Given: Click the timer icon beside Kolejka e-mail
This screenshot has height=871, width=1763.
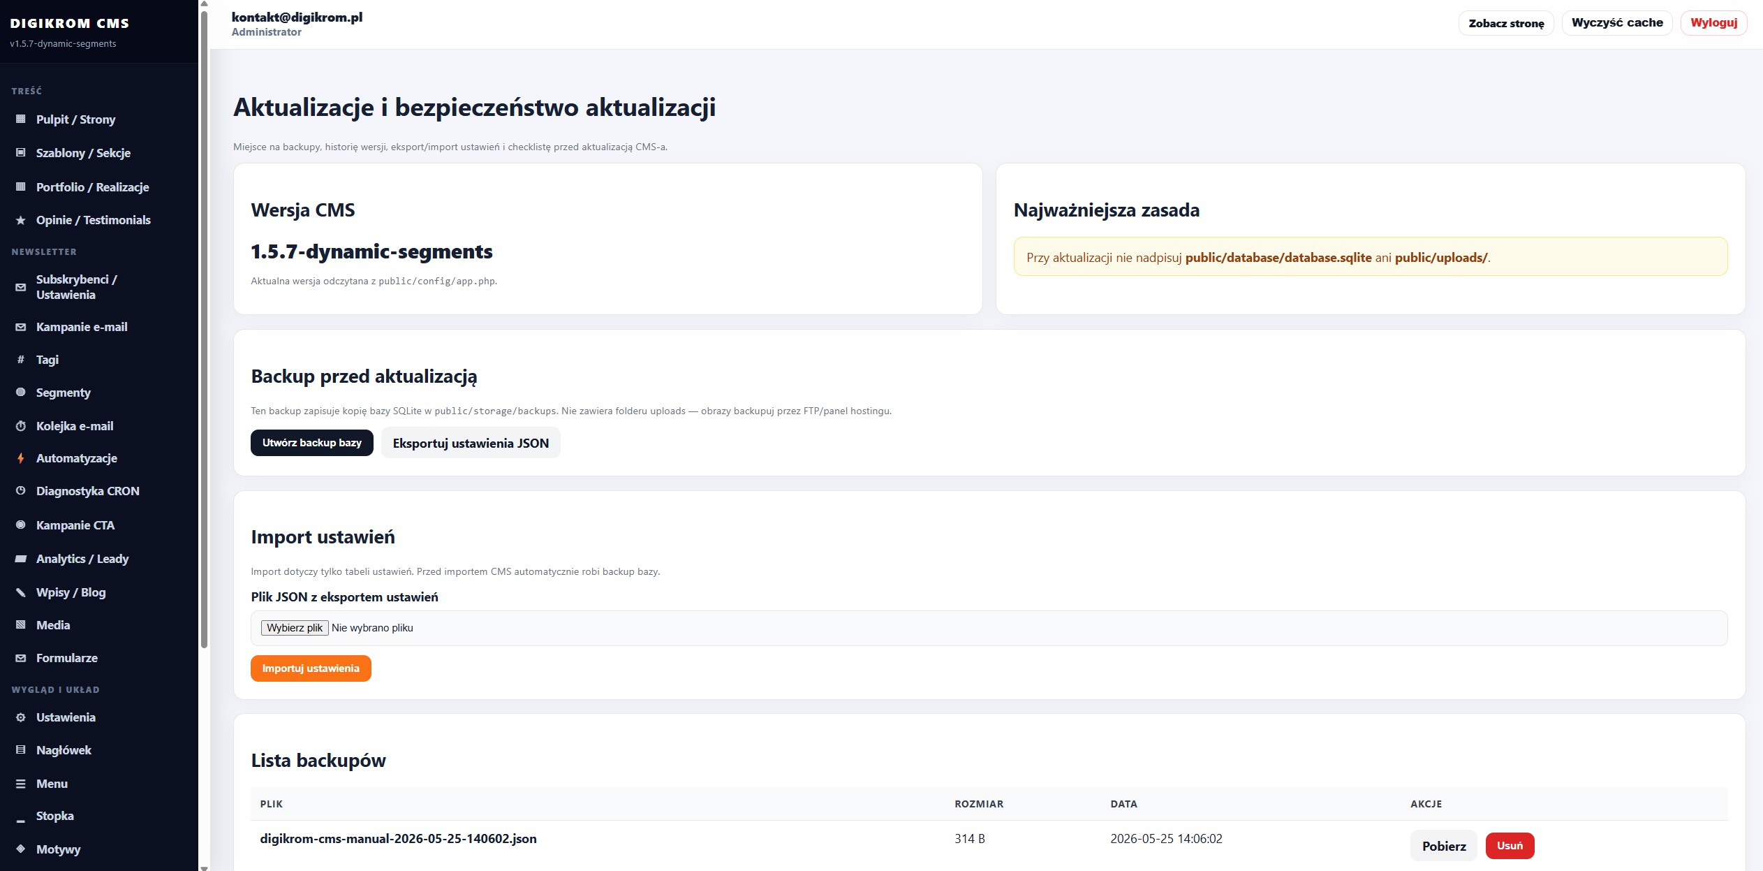Looking at the screenshot, I should 21,426.
